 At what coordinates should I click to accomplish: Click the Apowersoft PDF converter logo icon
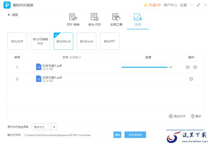pos(7,5)
